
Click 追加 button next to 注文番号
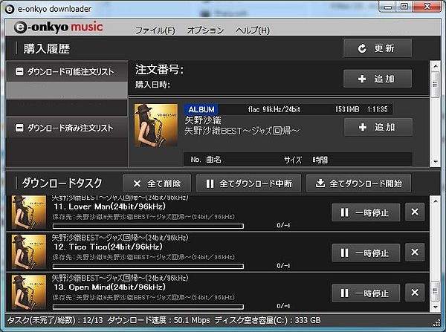tap(378, 79)
